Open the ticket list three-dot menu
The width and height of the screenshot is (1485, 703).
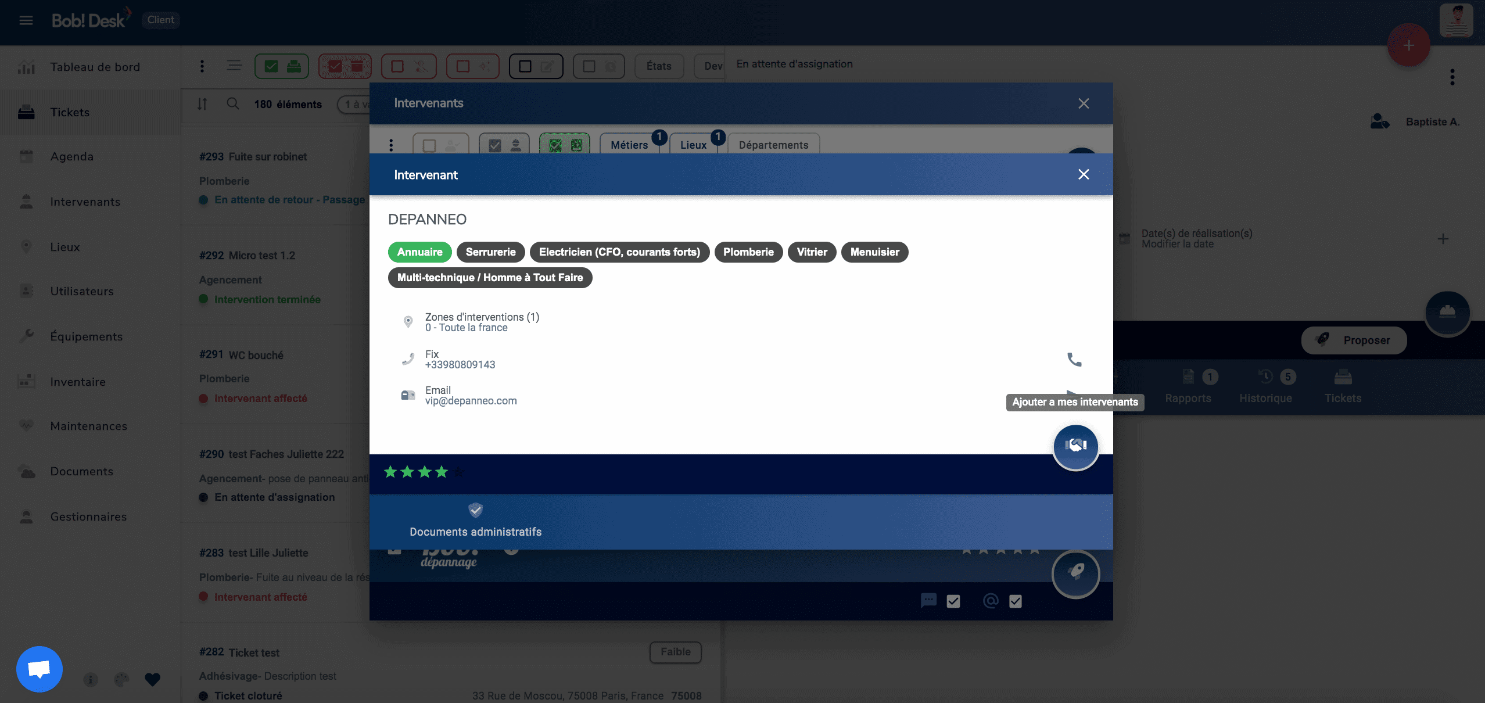tap(202, 66)
